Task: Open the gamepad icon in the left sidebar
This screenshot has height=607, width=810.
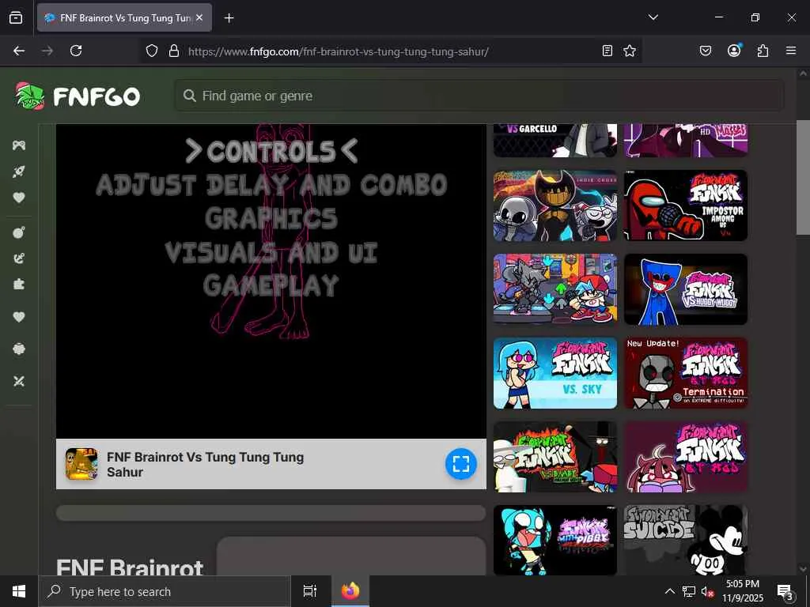Action: (x=19, y=145)
